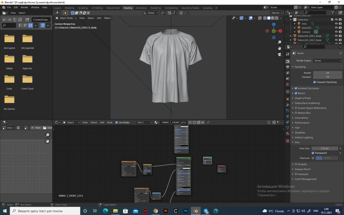Switch viewport to solid shading
The height and width of the screenshot is (215, 344).
coord(269,18)
